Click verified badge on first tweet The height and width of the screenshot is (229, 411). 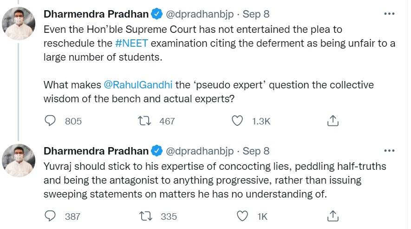point(157,14)
